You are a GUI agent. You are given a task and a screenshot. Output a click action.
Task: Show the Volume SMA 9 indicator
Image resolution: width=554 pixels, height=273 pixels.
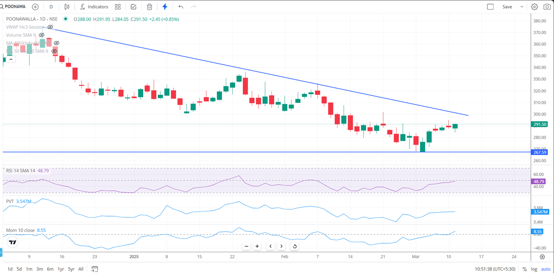click(42, 35)
